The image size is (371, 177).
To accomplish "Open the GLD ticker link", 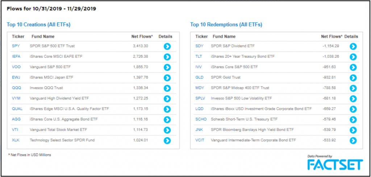I will [199, 77].
